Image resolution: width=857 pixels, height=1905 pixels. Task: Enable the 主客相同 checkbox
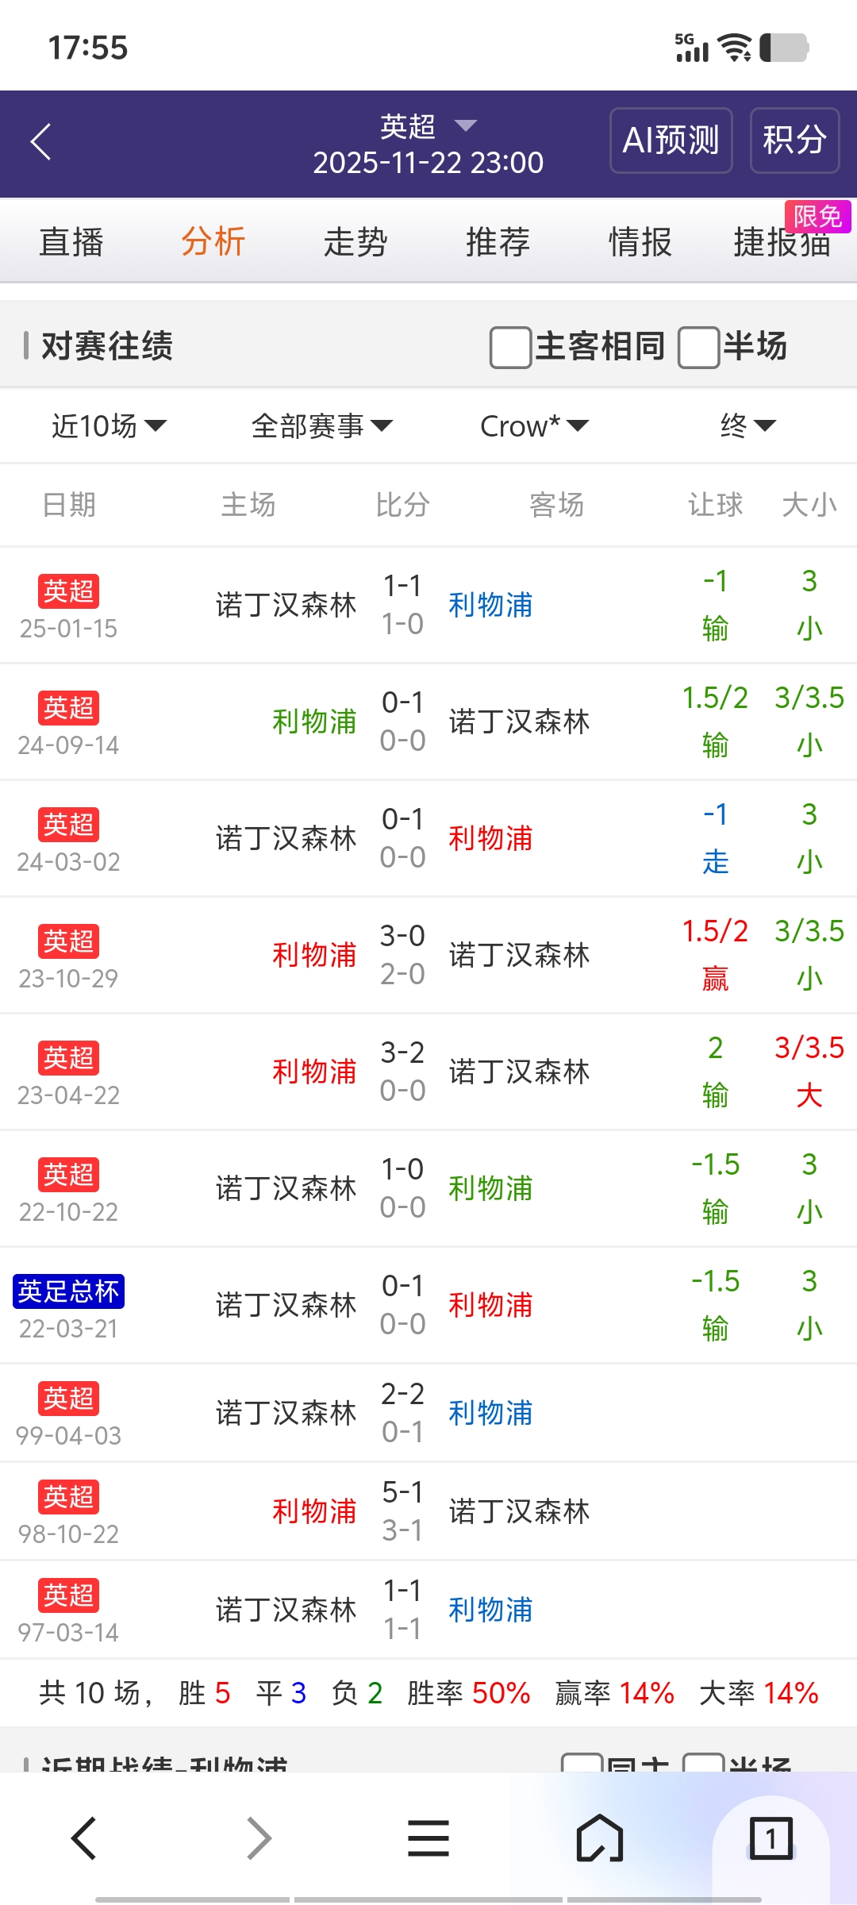(x=510, y=348)
